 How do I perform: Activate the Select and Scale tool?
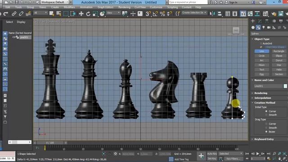click(x=95, y=14)
